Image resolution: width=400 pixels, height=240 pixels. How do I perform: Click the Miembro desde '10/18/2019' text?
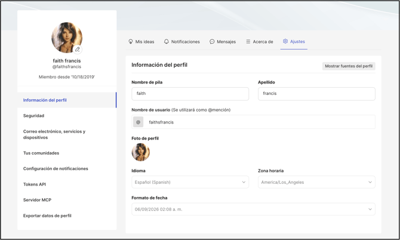(x=67, y=77)
